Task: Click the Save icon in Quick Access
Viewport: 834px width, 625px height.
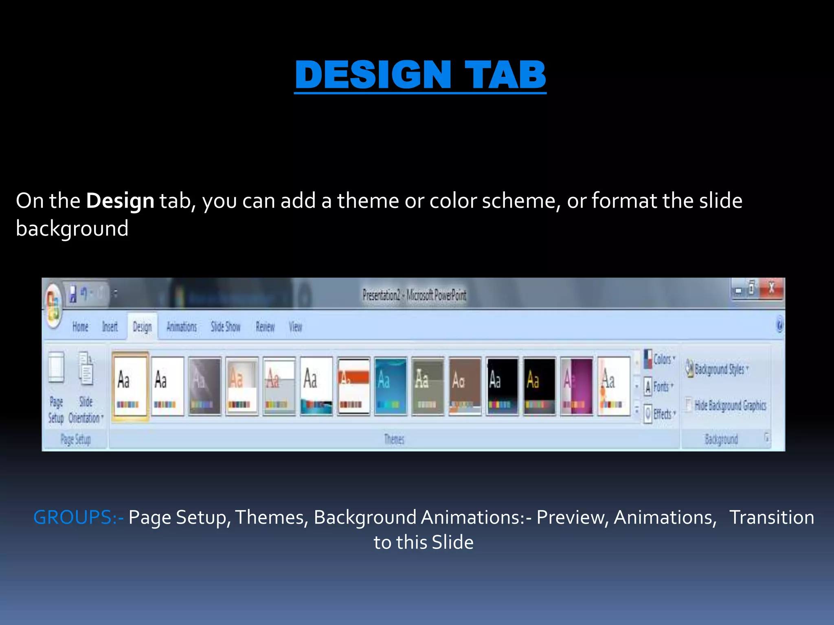Action: point(73,293)
